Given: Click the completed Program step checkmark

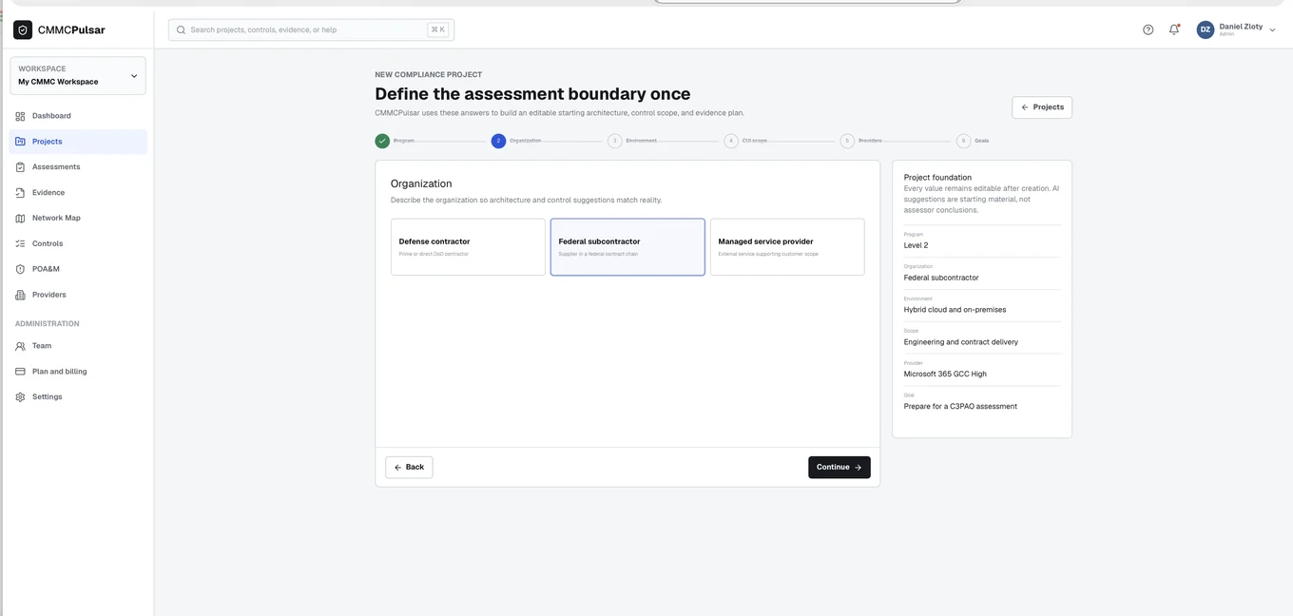Looking at the screenshot, I should 382,141.
